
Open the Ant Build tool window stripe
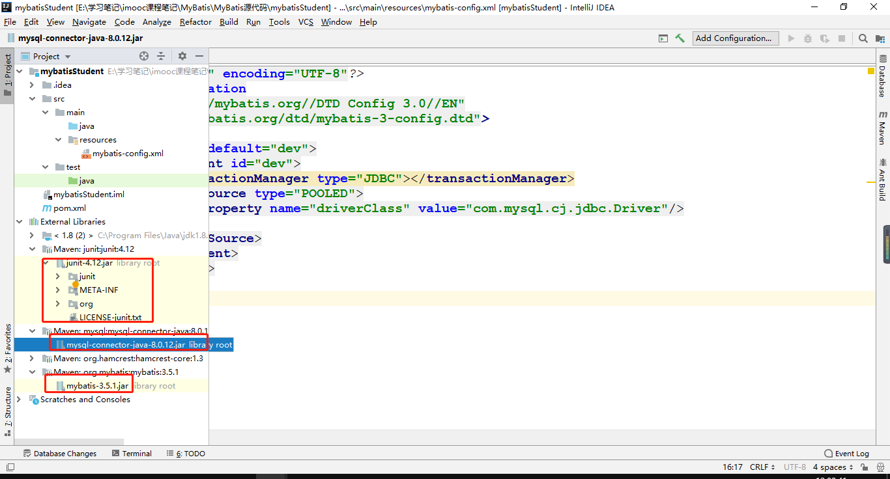coord(882,179)
